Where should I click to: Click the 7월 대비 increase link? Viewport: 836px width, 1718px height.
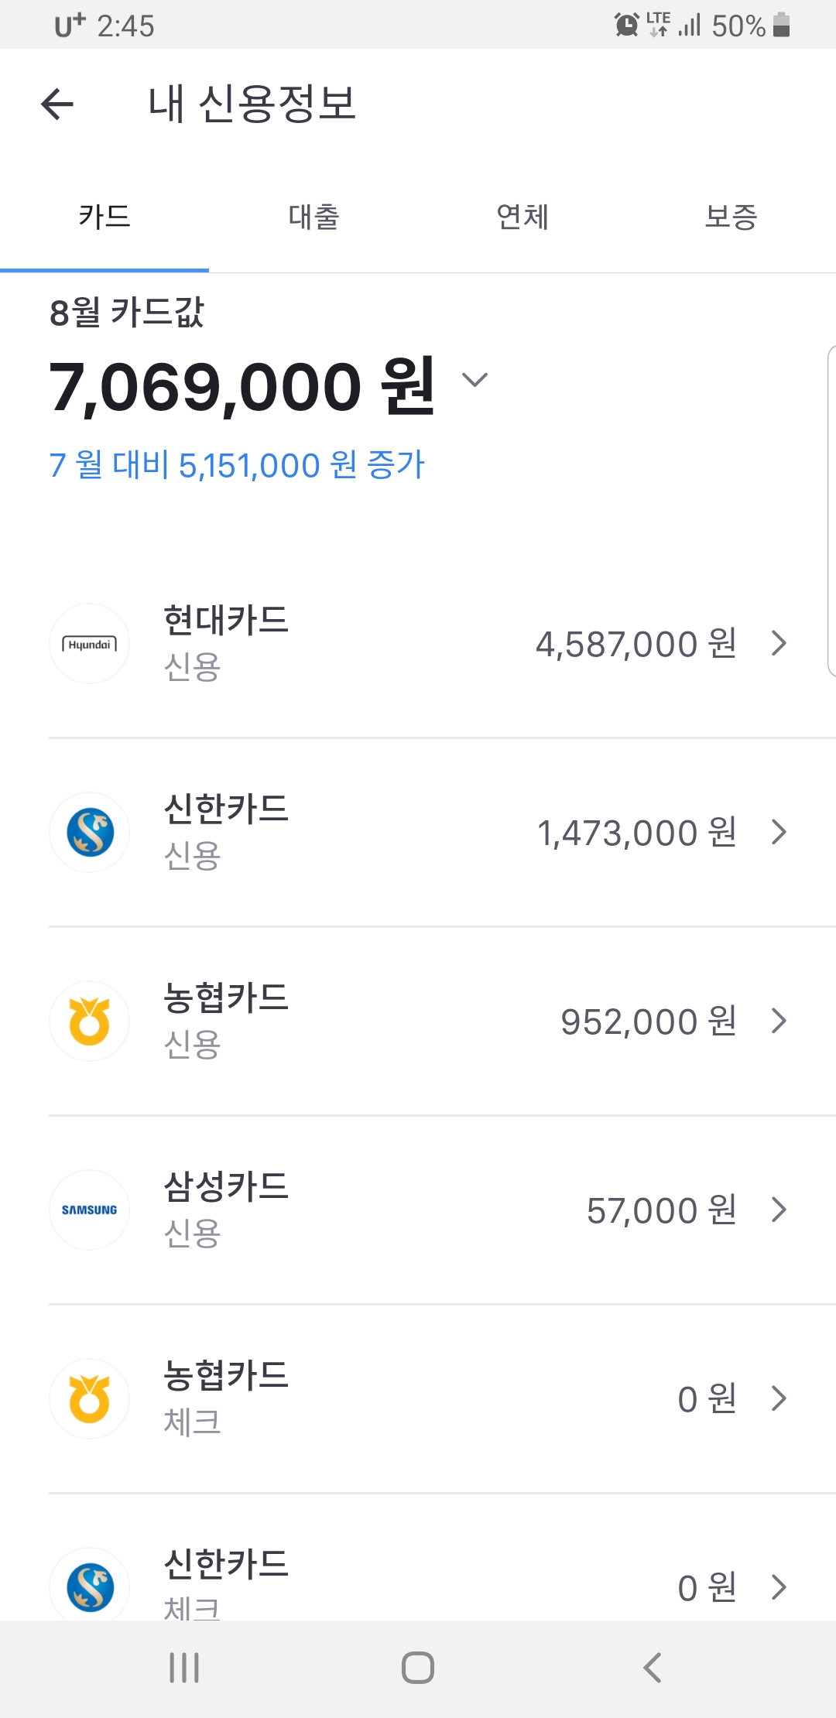[237, 465]
